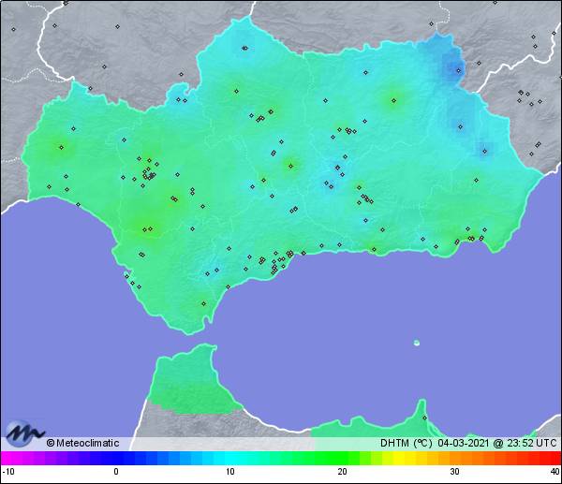
Task: Select the small island marker in the sea
Action: [417, 343]
